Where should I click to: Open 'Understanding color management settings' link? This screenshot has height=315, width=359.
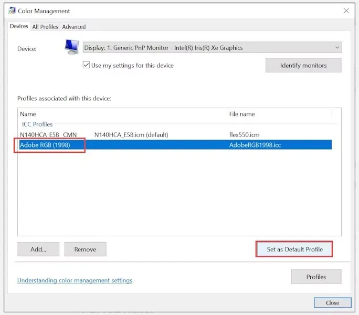click(75, 280)
